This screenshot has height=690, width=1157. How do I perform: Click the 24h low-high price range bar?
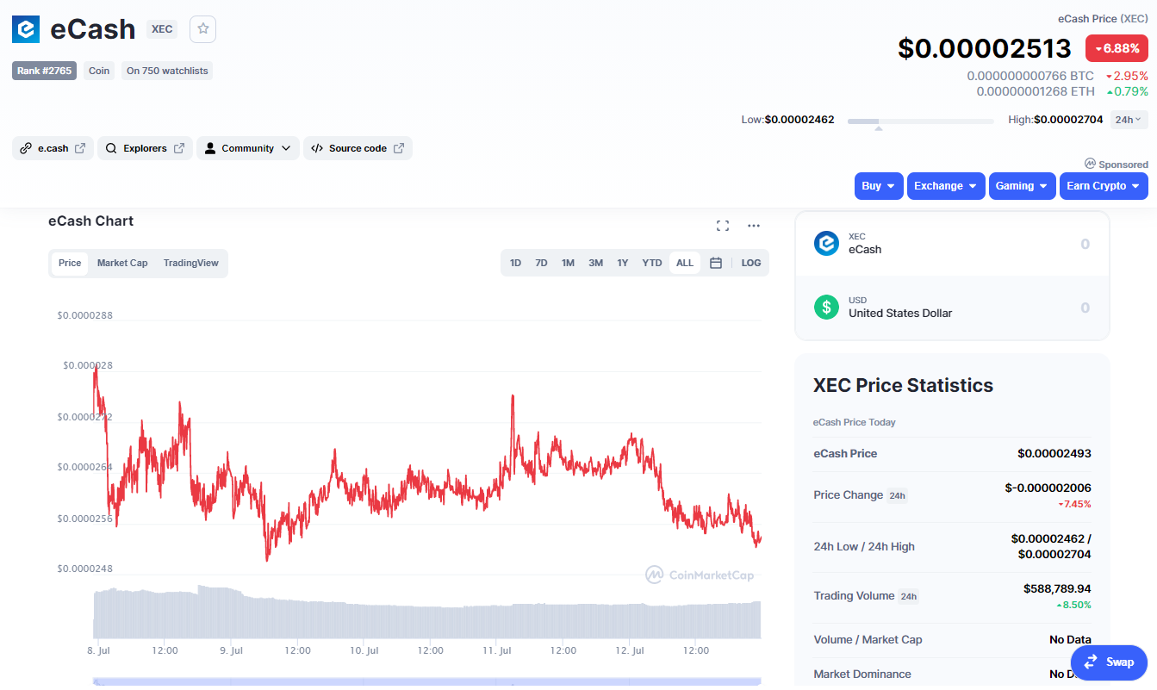pyautogui.click(x=920, y=121)
